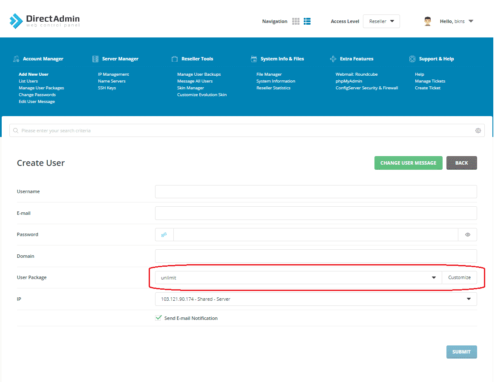
Task: Click the DirectAdmin logo
Action: pos(44,21)
